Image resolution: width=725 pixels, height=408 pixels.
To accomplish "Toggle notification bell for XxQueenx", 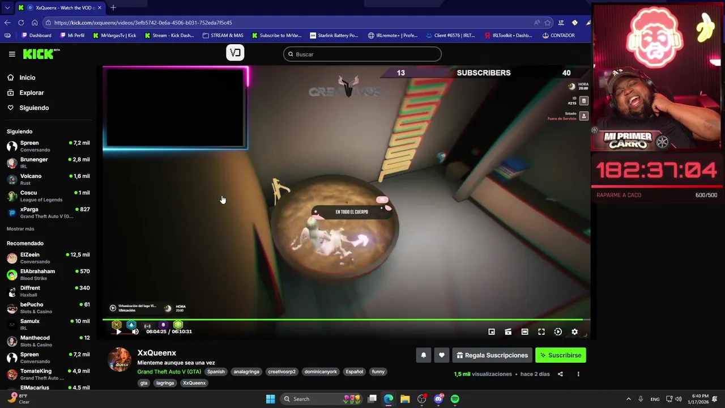I will [x=423, y=355].
